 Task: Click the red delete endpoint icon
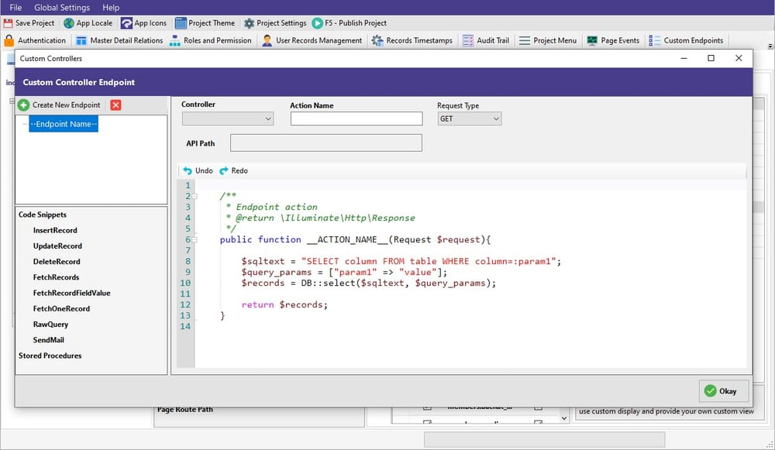click(115, 105)
